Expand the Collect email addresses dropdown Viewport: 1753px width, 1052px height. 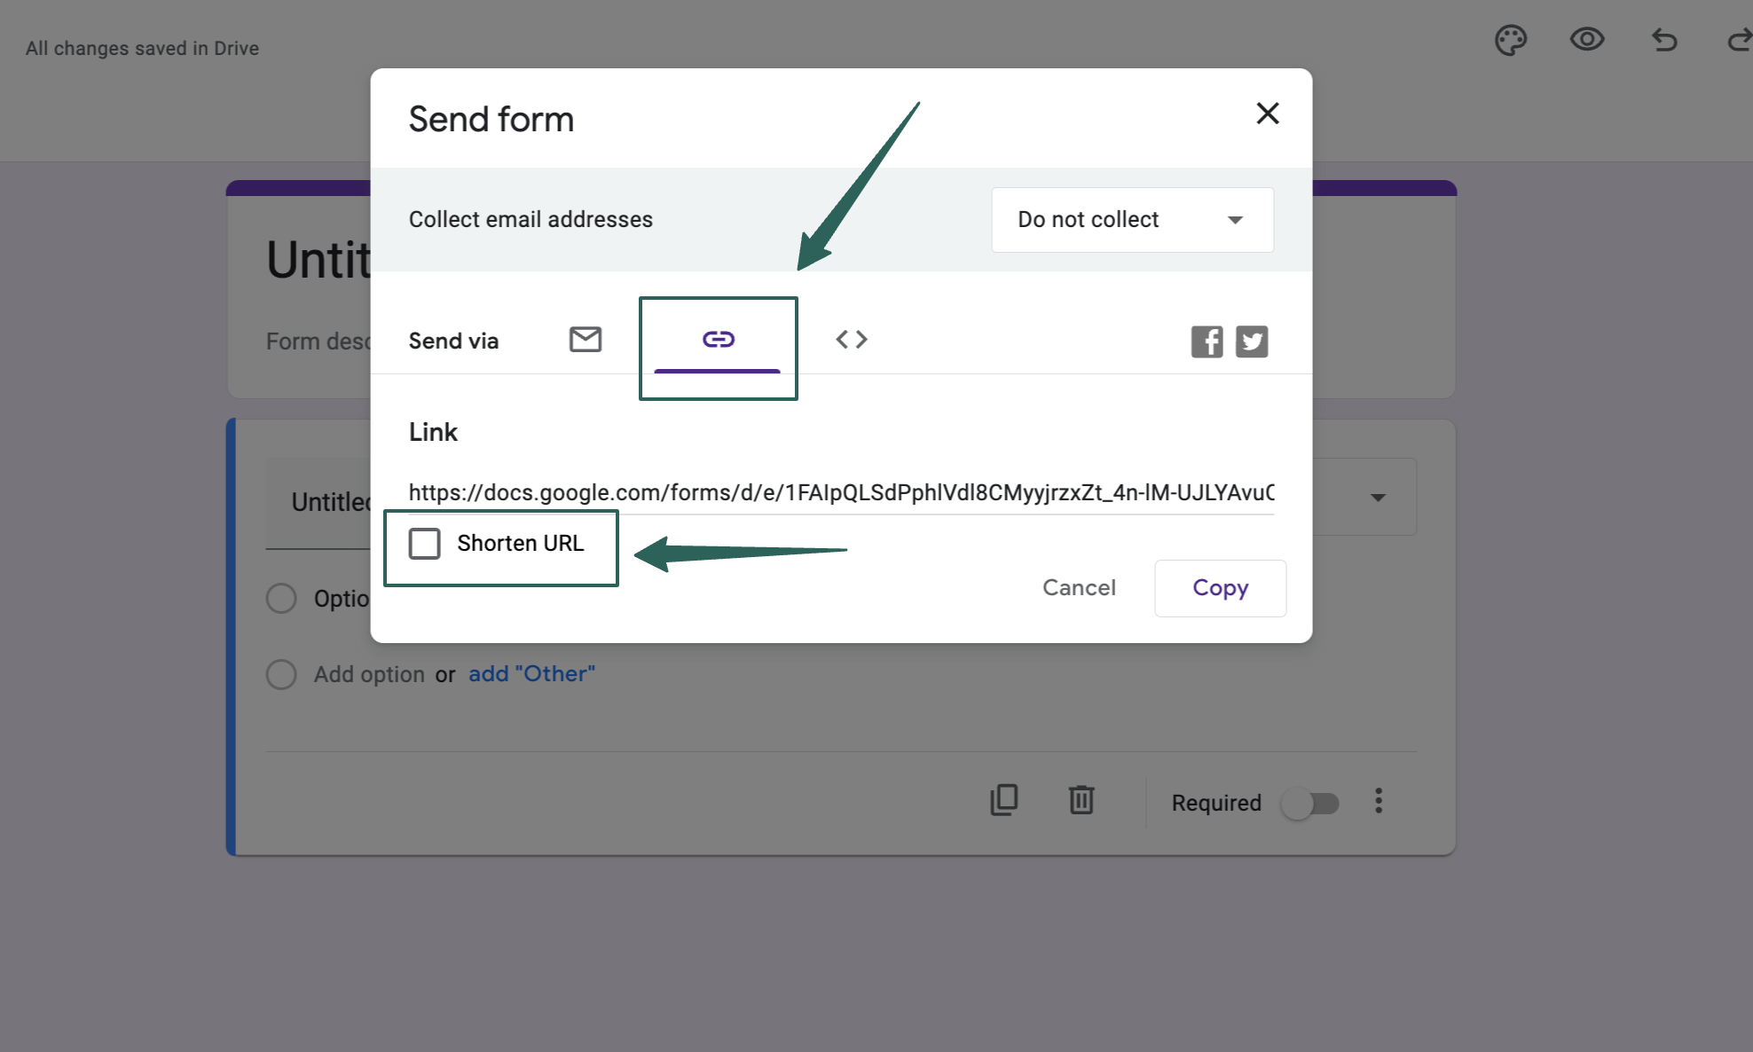point(1132,219)
